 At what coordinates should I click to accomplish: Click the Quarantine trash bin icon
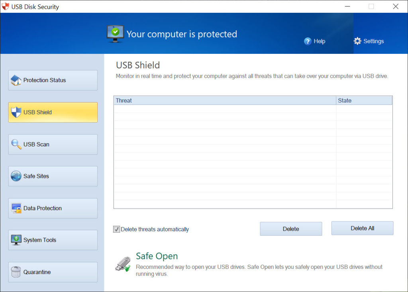(16, 272)
